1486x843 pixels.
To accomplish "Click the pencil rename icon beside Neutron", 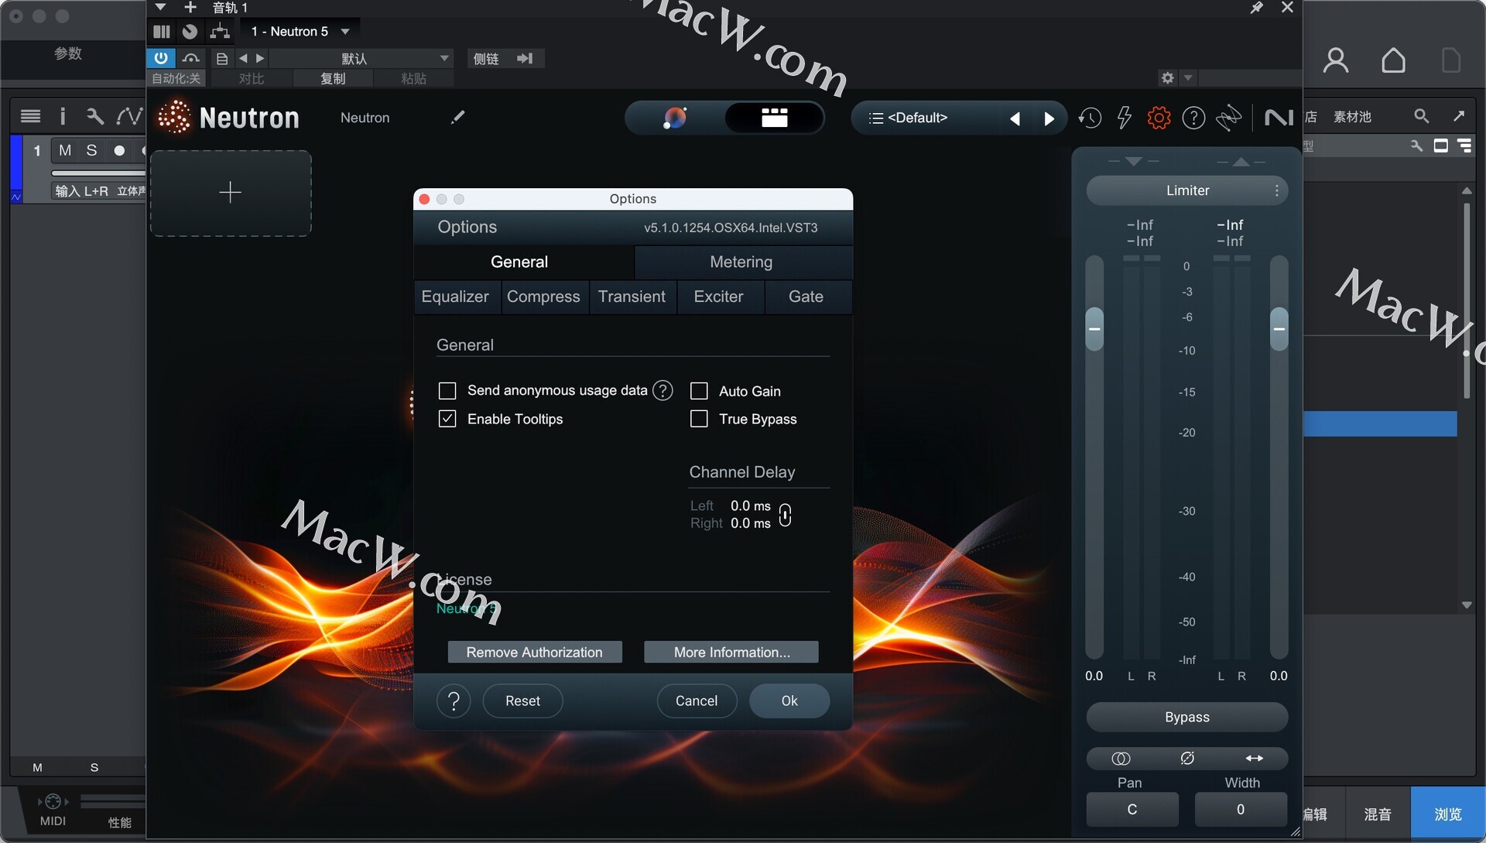I will point(458,117).
